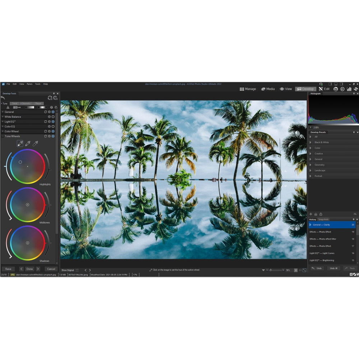Expand the Landscape presets group

[x=311, y=171]
